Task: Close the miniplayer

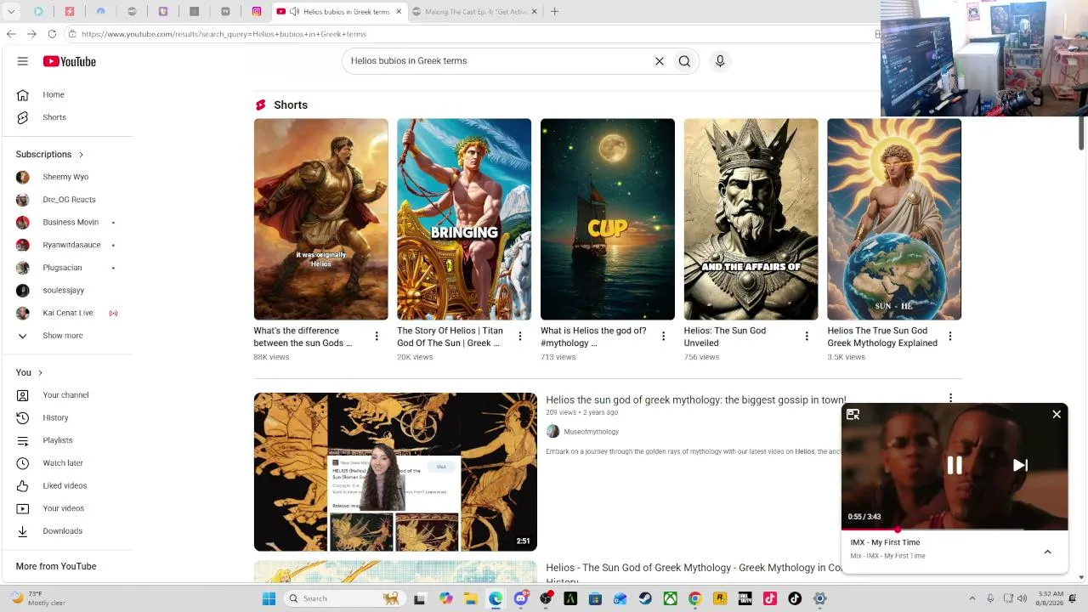Action: [x=1057, y=415]
